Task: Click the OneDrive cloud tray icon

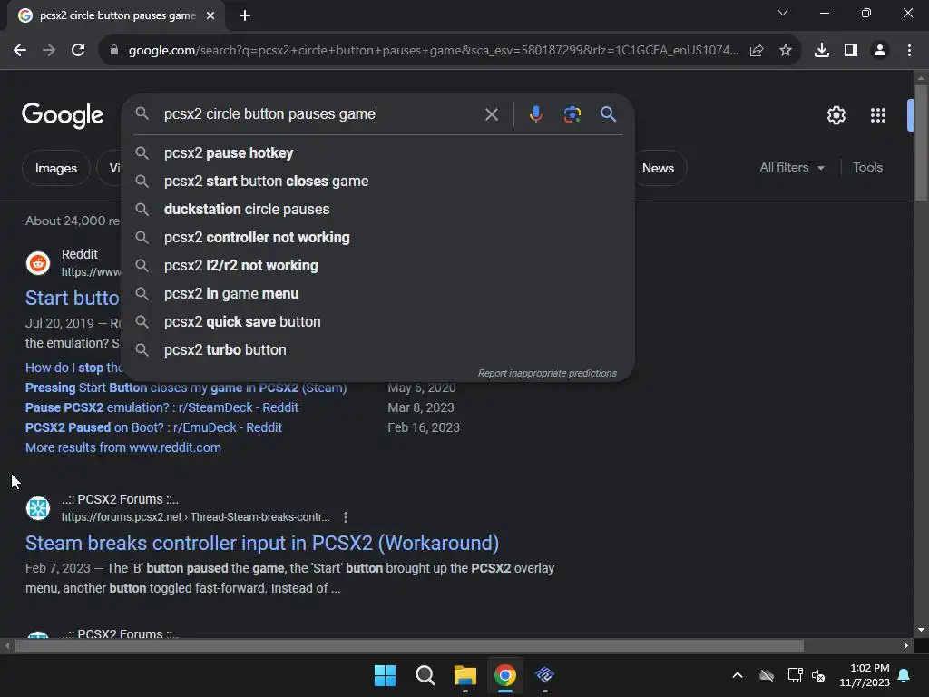Action: [x=767, y=675]
